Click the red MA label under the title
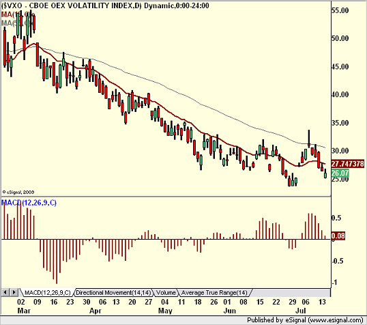This screenshot has width=367, height=325. coord(18,14)
